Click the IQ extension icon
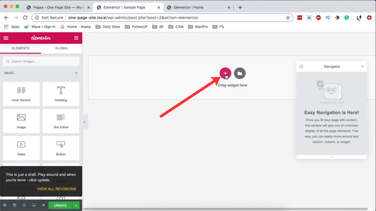The height and width of the screenshot is (211, 376). [x=328, y=18]
